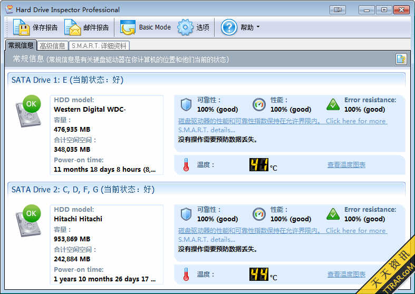Click the error resistance checkmark icon, Drive 1
The width and height of the screenshot is (415, 294).
click(333, 105)
